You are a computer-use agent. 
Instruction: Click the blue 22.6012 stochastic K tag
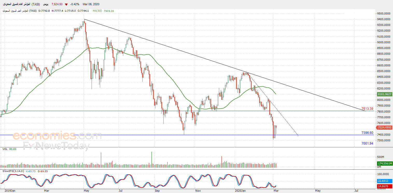click(x=384, y=181)
